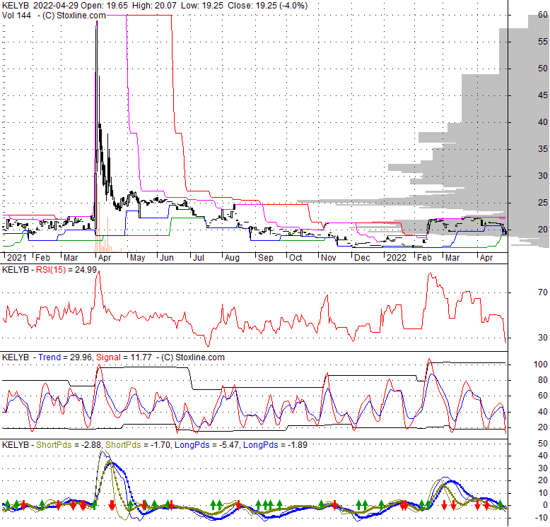Click the 70 level on the RSI axis

543,292
